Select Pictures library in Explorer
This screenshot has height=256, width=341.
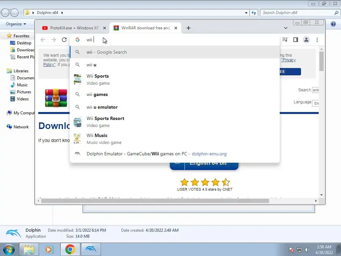pyautogui.click(x=21, y=92)
